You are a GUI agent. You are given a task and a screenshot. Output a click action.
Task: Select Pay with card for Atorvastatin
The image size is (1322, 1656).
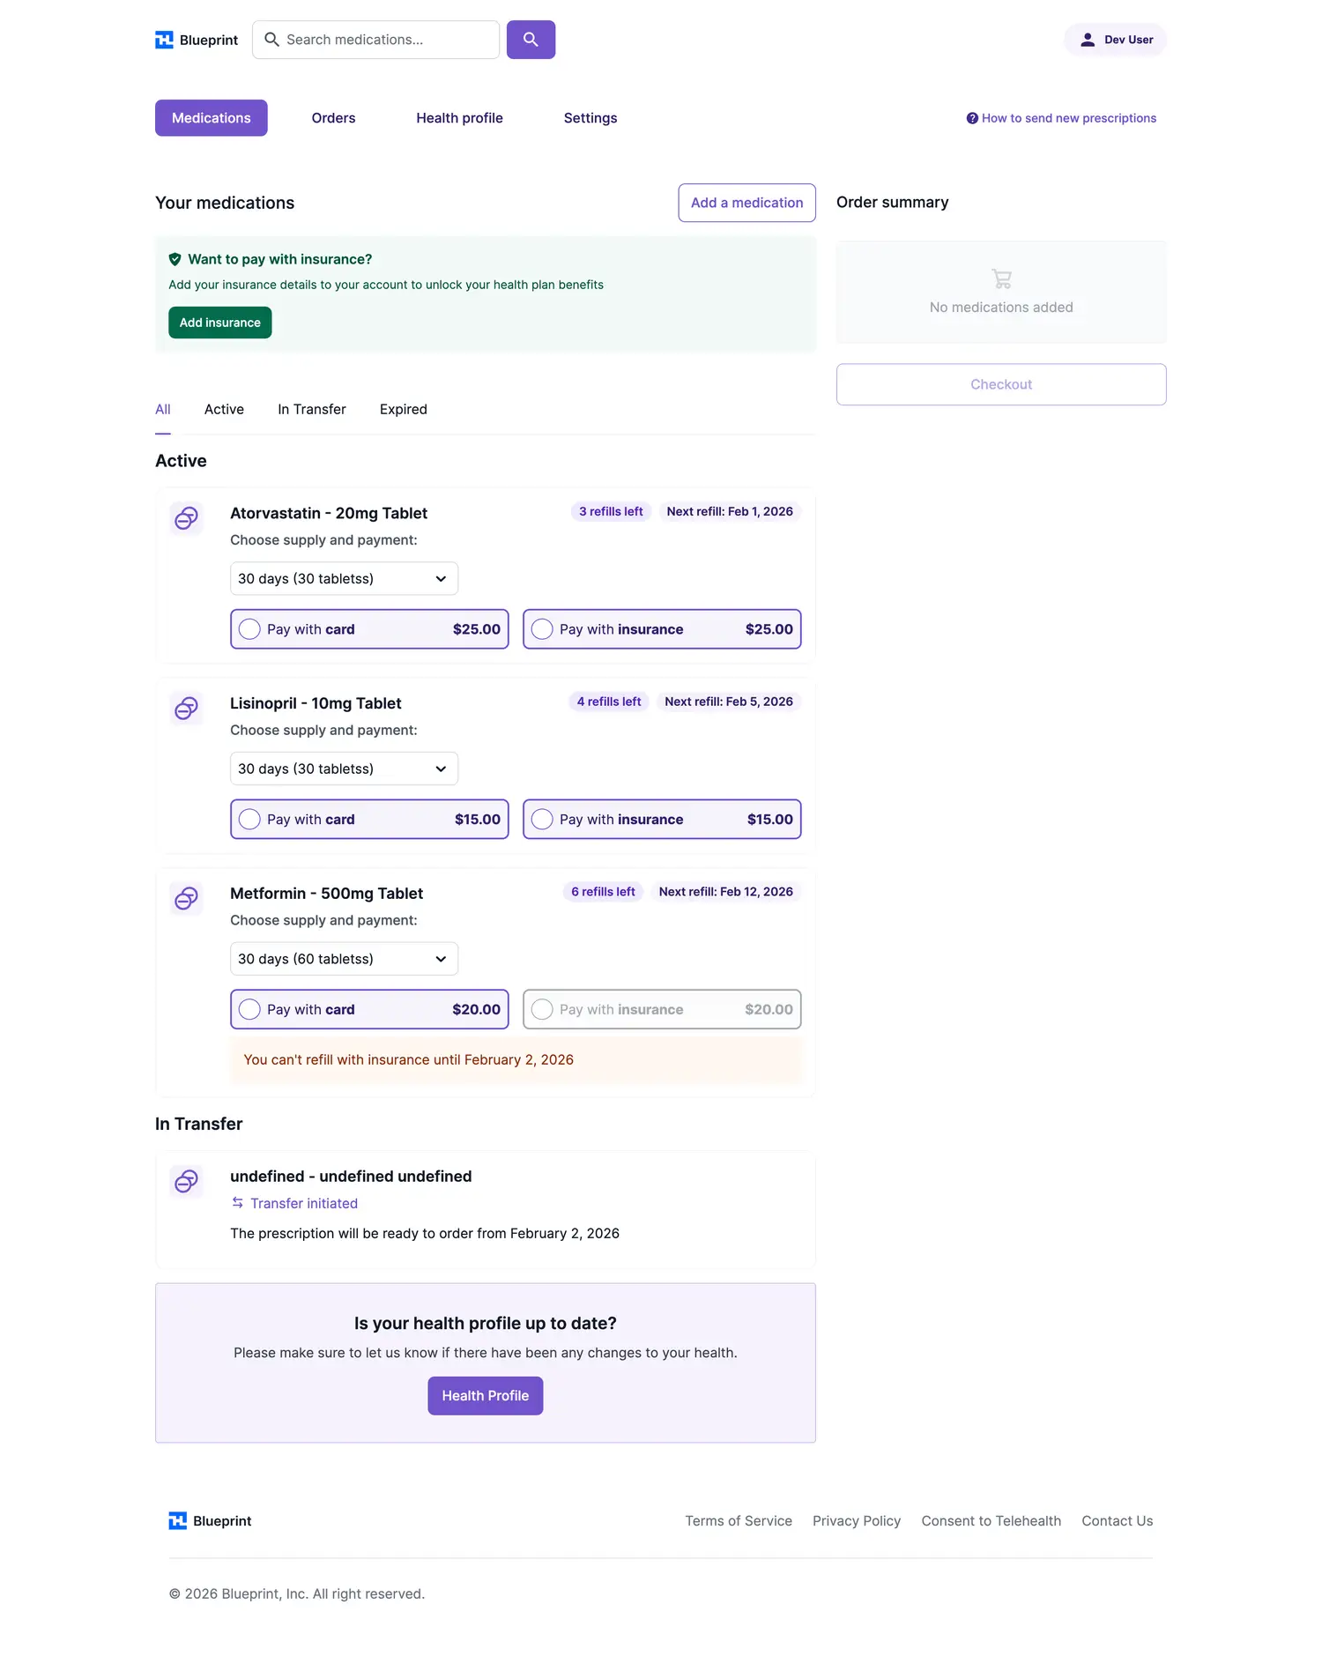[250, 629]
